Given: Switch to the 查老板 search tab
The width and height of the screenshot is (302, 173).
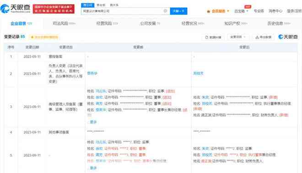Looking at the screenshot, I should tap(101, 5).
